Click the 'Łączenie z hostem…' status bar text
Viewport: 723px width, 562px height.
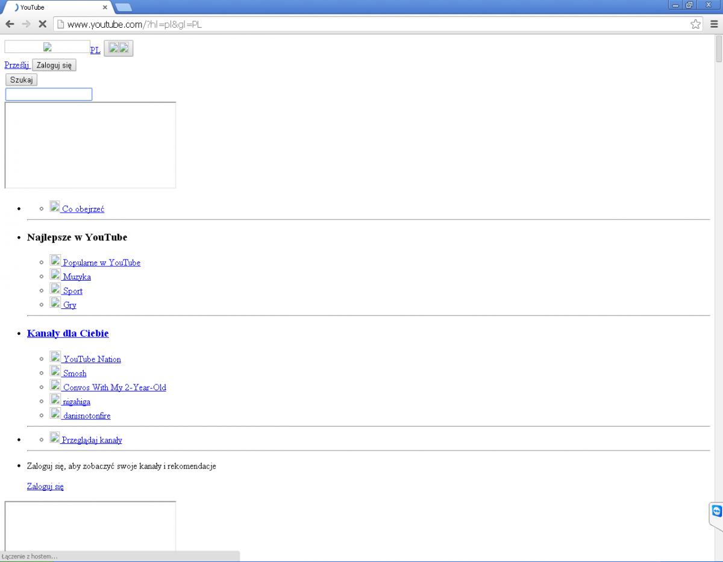click(x=30, y=557)
